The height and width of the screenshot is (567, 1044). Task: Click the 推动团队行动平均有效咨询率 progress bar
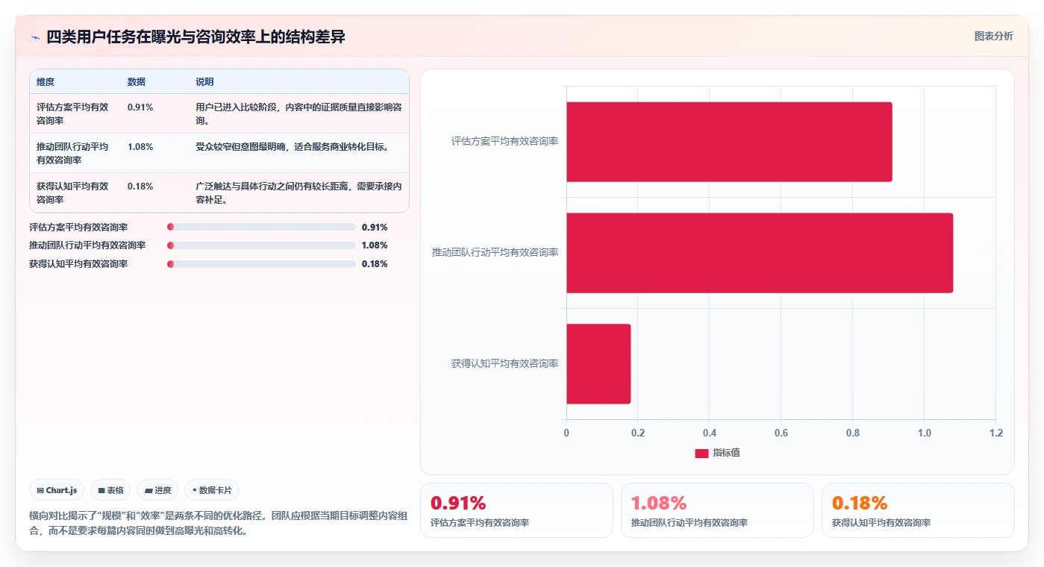[261, 245]
